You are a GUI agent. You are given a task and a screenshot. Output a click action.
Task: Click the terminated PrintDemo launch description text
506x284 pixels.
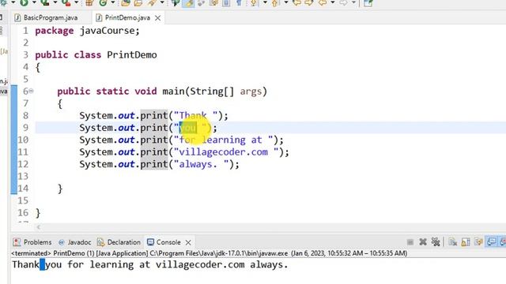pyautogui.click(x=209, y=253)
